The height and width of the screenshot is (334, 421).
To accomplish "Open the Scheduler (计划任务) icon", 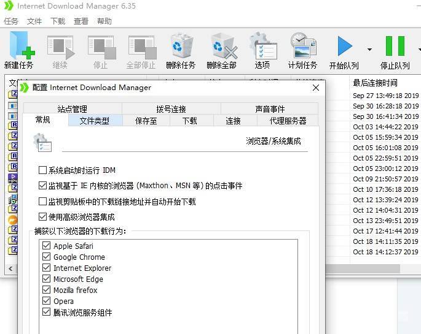I will (x=304, y=45).
